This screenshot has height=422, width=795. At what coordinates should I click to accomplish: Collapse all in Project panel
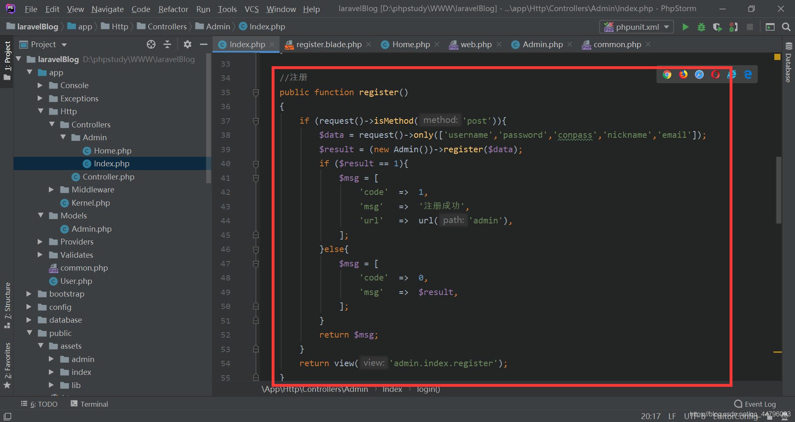(x=167, y=44)
